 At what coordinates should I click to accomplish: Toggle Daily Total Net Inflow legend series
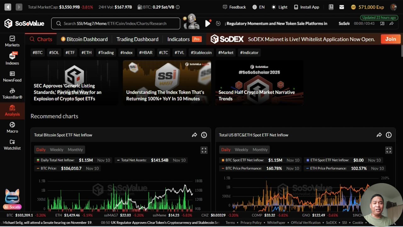(73, 160)
